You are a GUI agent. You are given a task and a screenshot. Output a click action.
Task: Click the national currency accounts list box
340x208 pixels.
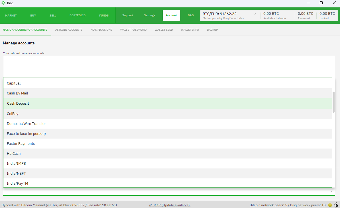pyautogui.click(x=169, y=66)
